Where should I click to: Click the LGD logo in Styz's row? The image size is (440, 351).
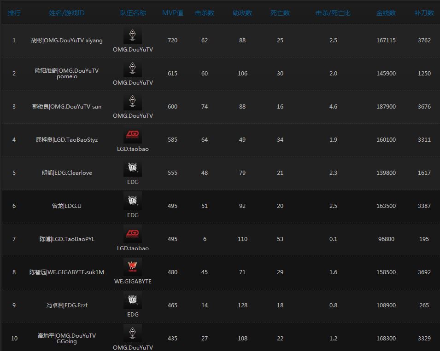click(133, 135)
